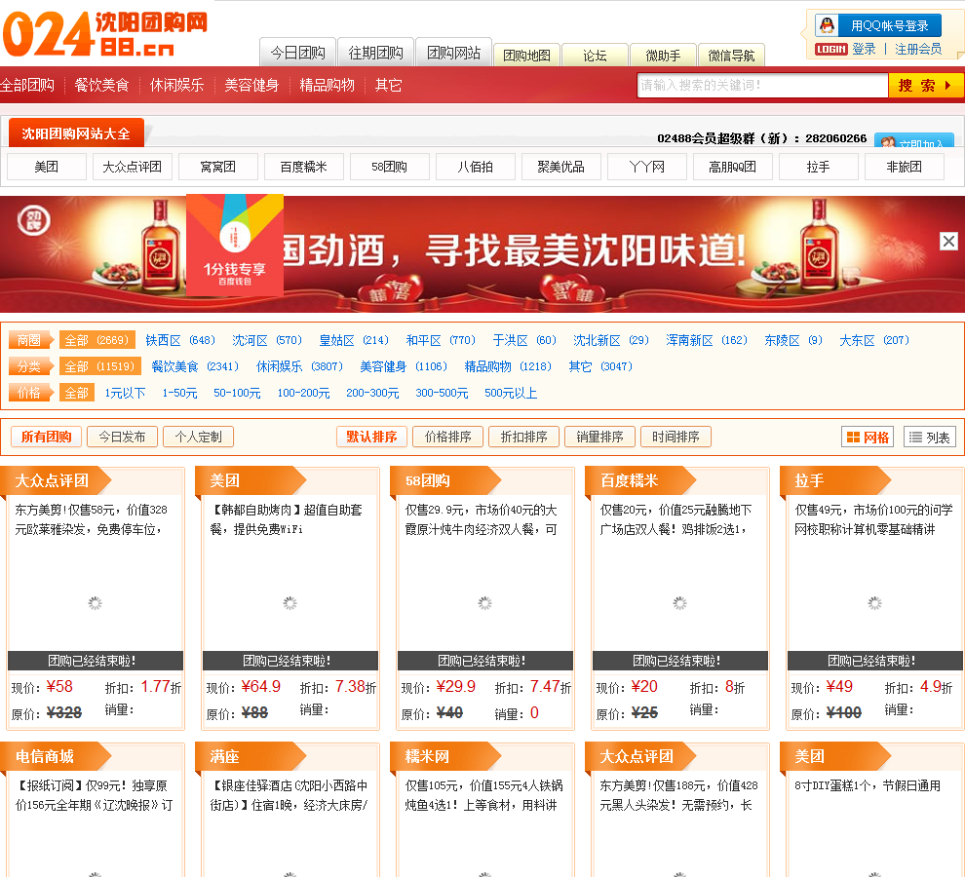Filter price range 500元以上

tap(511, 394)
